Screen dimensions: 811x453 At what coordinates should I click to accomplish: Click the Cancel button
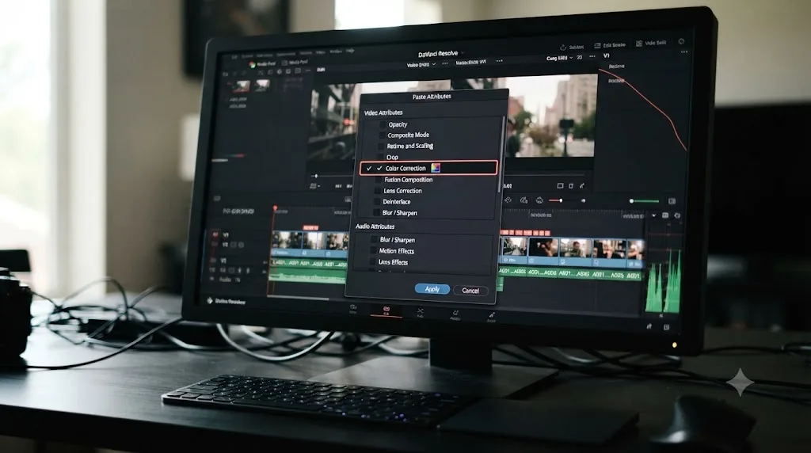click(470, 291)
